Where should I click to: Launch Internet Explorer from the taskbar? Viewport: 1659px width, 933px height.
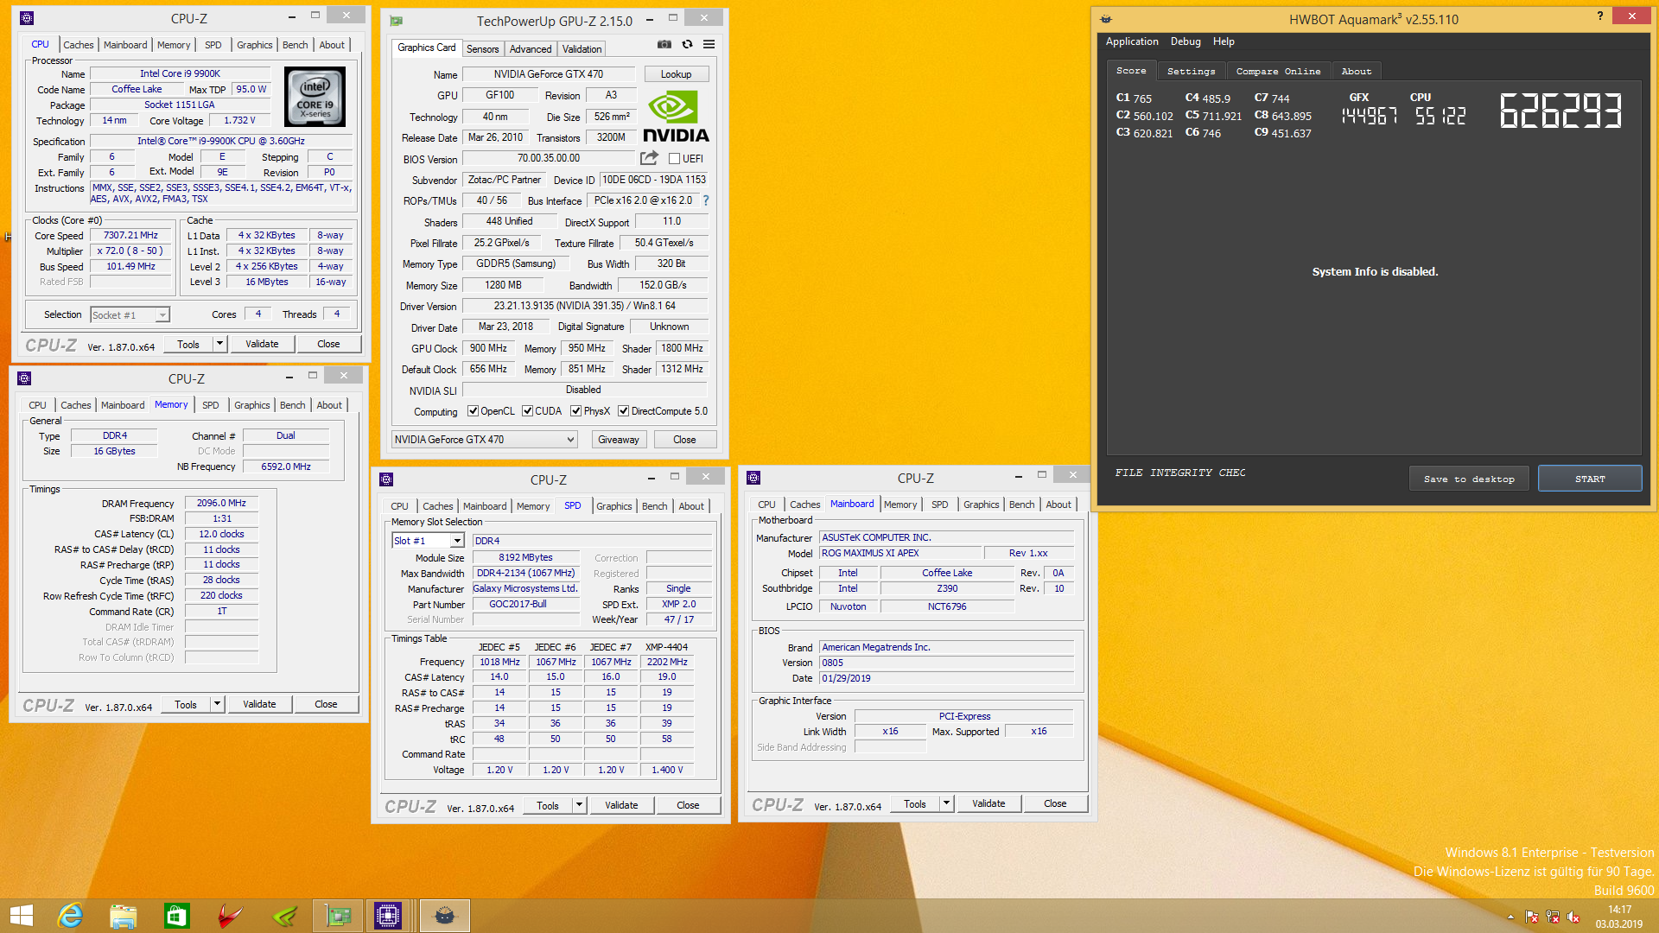coord(69,916)
